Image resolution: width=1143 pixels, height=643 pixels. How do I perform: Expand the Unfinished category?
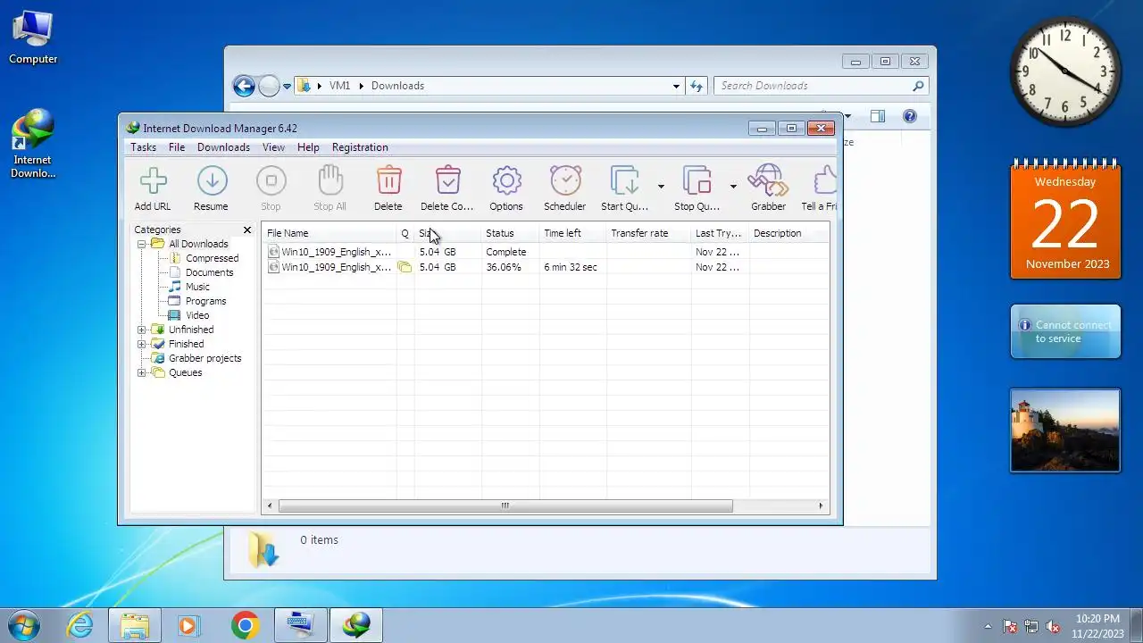coord(141,330)
